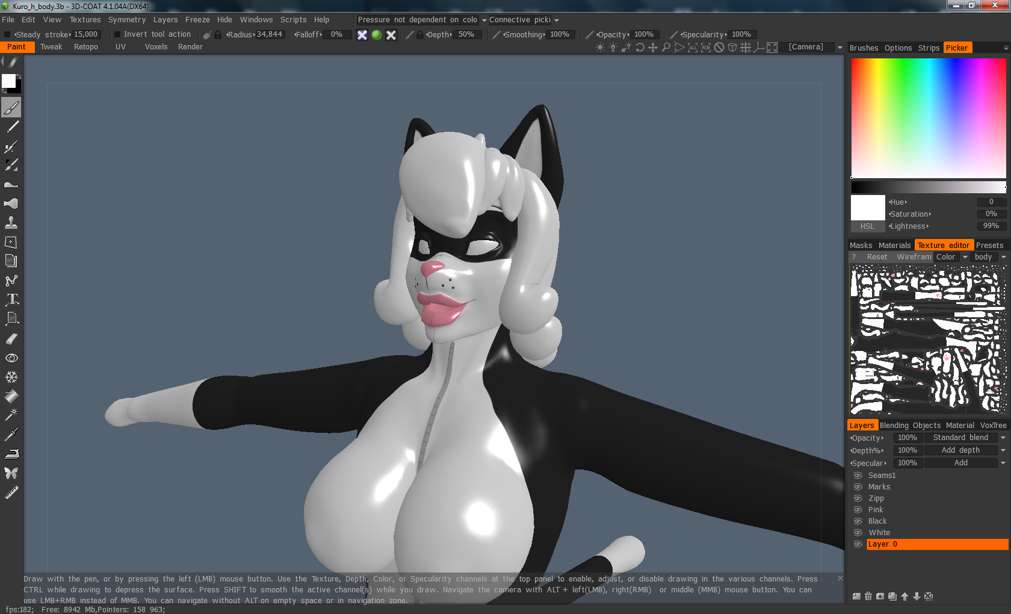Image resolution: width=1011 pixels, height=614 pixels.
Task: Toggle Steady stroke checkbox
Action: 7,35
